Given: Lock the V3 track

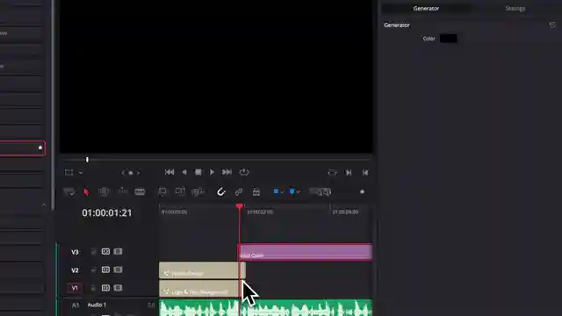Looking at the screenshot, I should coord(94,252).
